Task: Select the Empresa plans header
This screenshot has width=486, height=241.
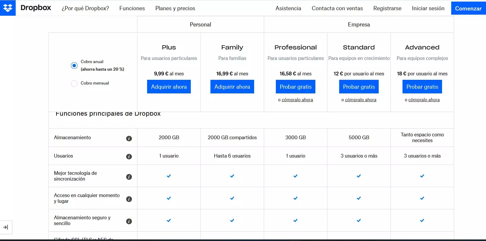Action: [359, 25]
